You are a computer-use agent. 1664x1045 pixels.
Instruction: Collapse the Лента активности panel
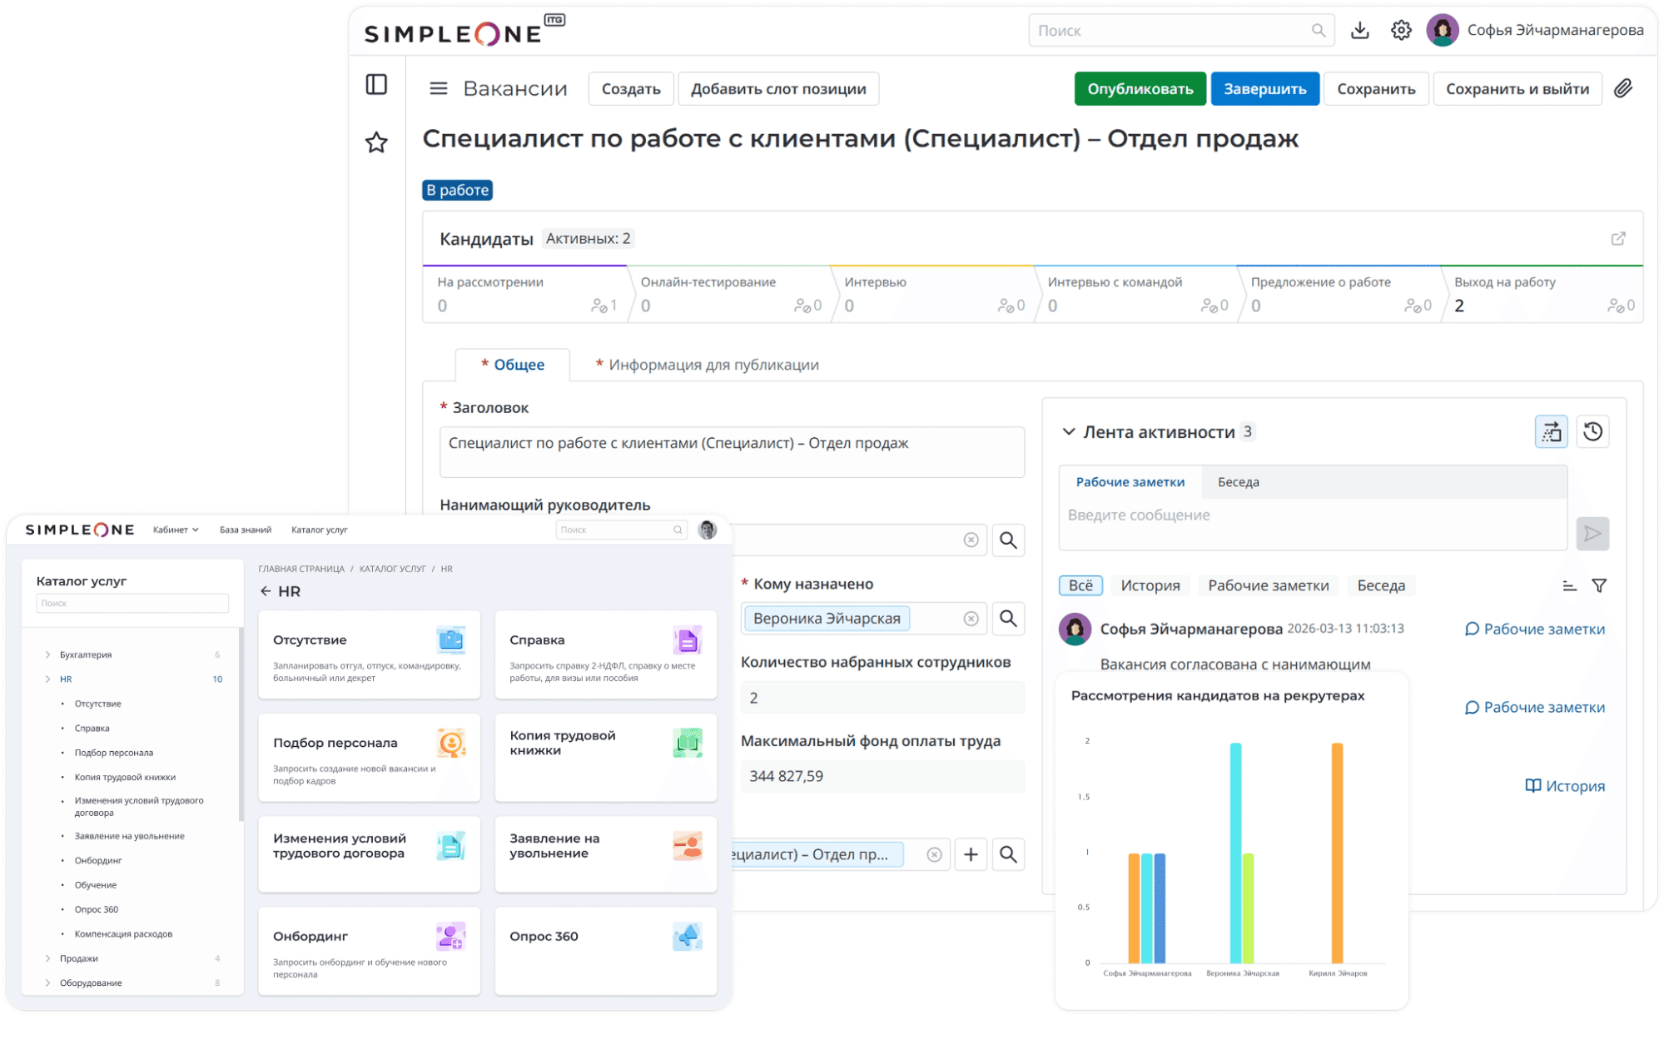(1068, 432)
